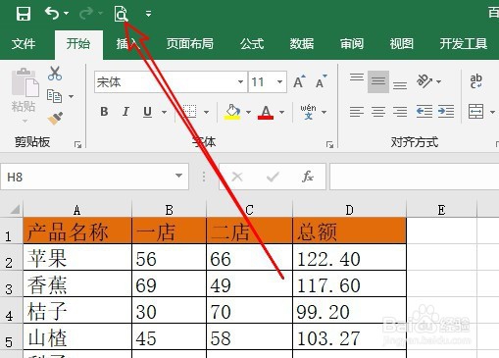Open the Name Box dropdown arrow
Viewport: 499px width, 358px height.
pos(178,176)
